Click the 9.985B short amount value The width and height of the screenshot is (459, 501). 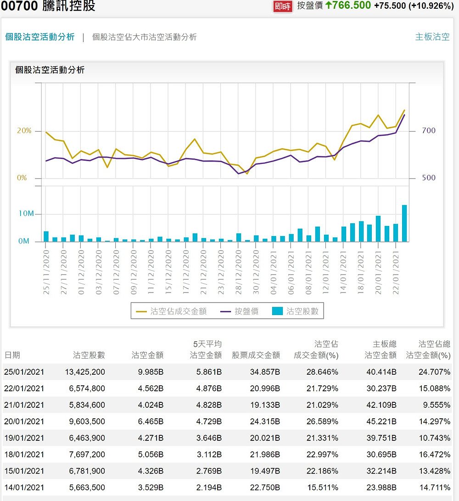151,372
